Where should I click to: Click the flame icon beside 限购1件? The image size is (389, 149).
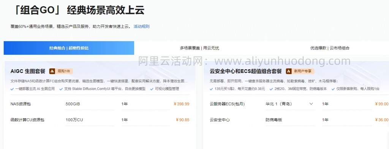coord(52,71)
